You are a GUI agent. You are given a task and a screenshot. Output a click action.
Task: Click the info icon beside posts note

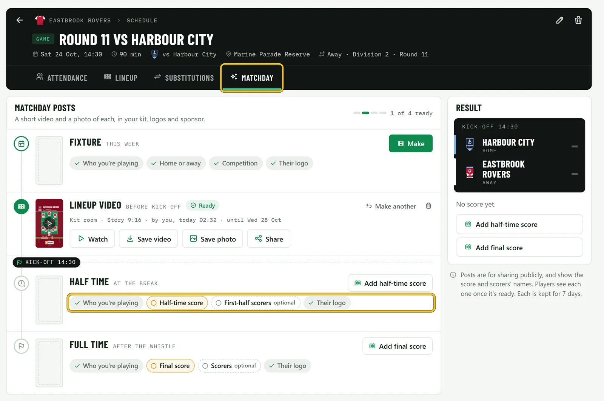[x=453, y=275]
